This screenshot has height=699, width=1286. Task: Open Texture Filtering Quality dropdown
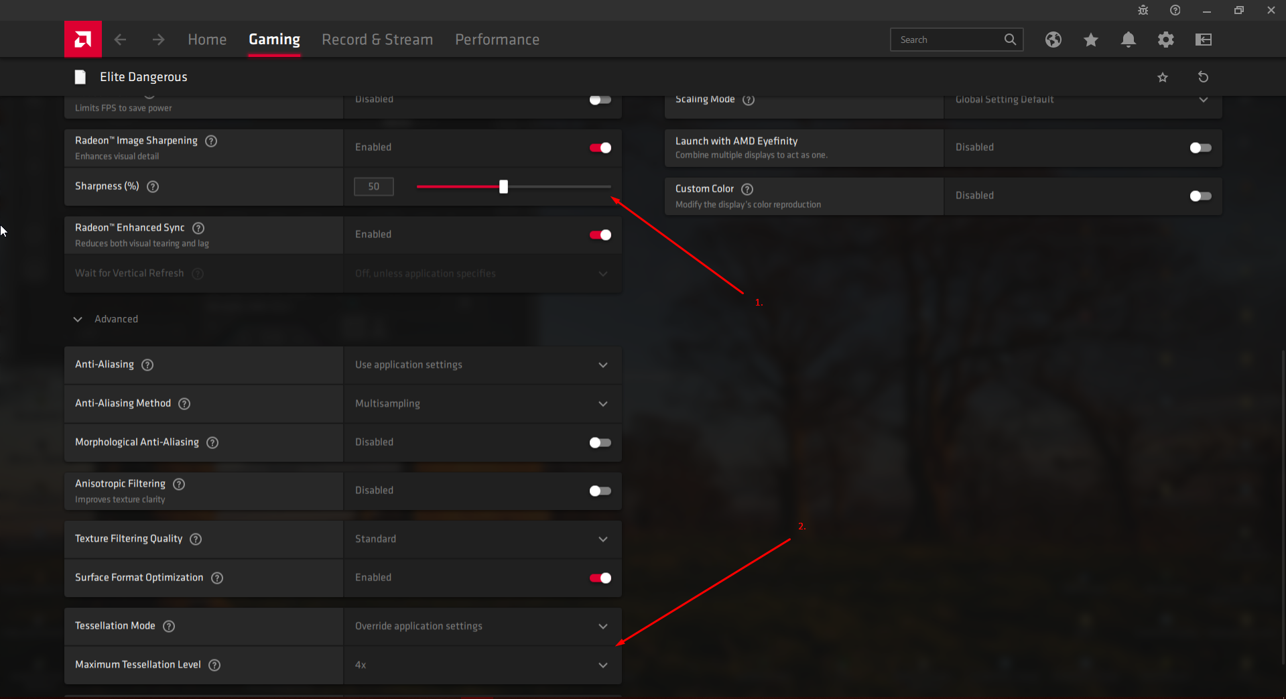click(x=483, y=539)
